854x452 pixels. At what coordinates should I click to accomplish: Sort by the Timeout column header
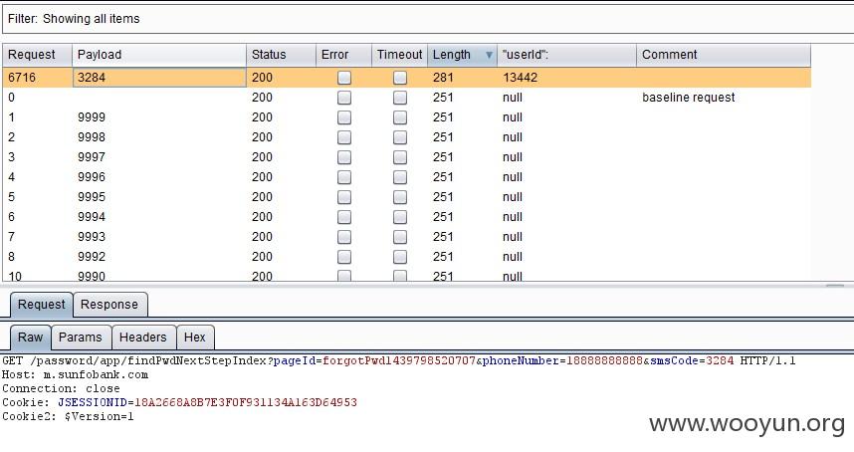[400, 55]
